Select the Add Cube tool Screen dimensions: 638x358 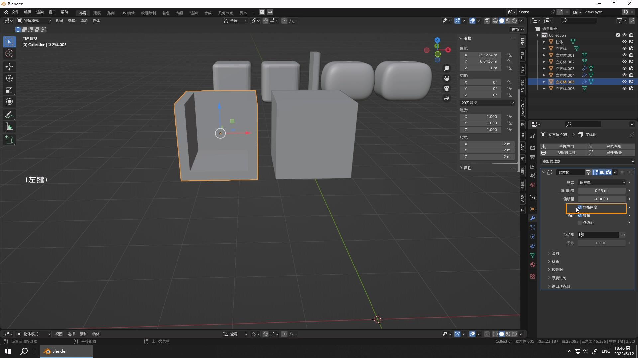9,140
